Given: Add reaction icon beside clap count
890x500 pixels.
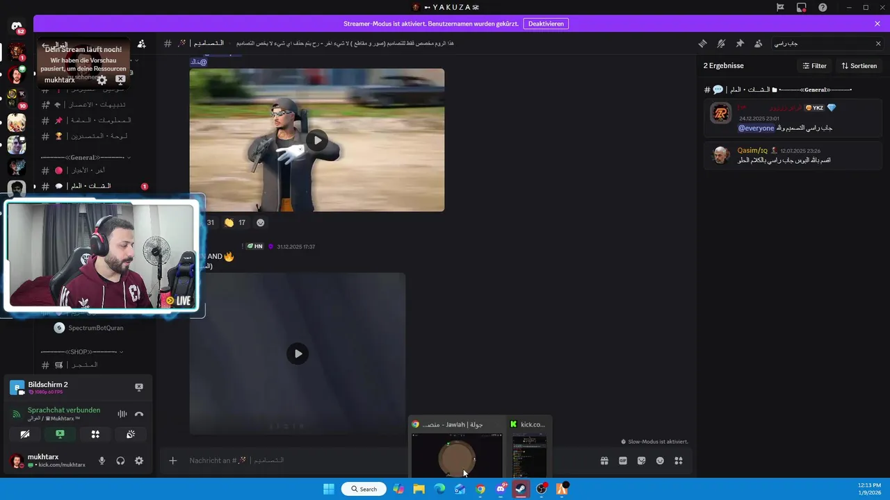Looking at the screenshot, I should click(261, 223).
